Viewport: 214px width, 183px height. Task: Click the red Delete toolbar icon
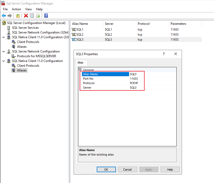[26, 16]
